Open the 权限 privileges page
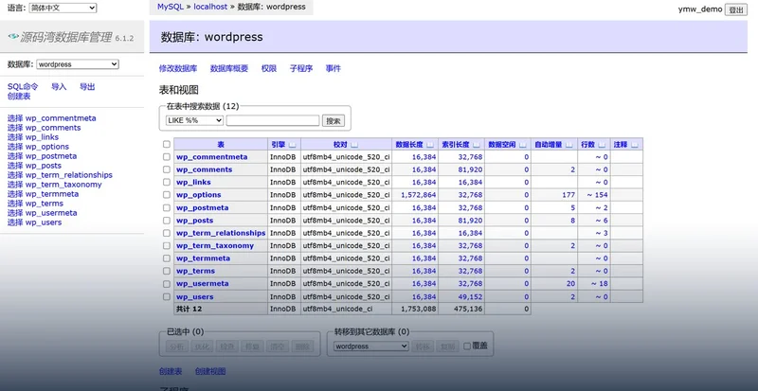This screenshot has width=758, height=391. click(269, 68)
